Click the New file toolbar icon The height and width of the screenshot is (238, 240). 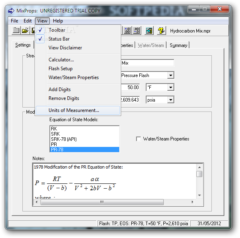tap(16, 31)
